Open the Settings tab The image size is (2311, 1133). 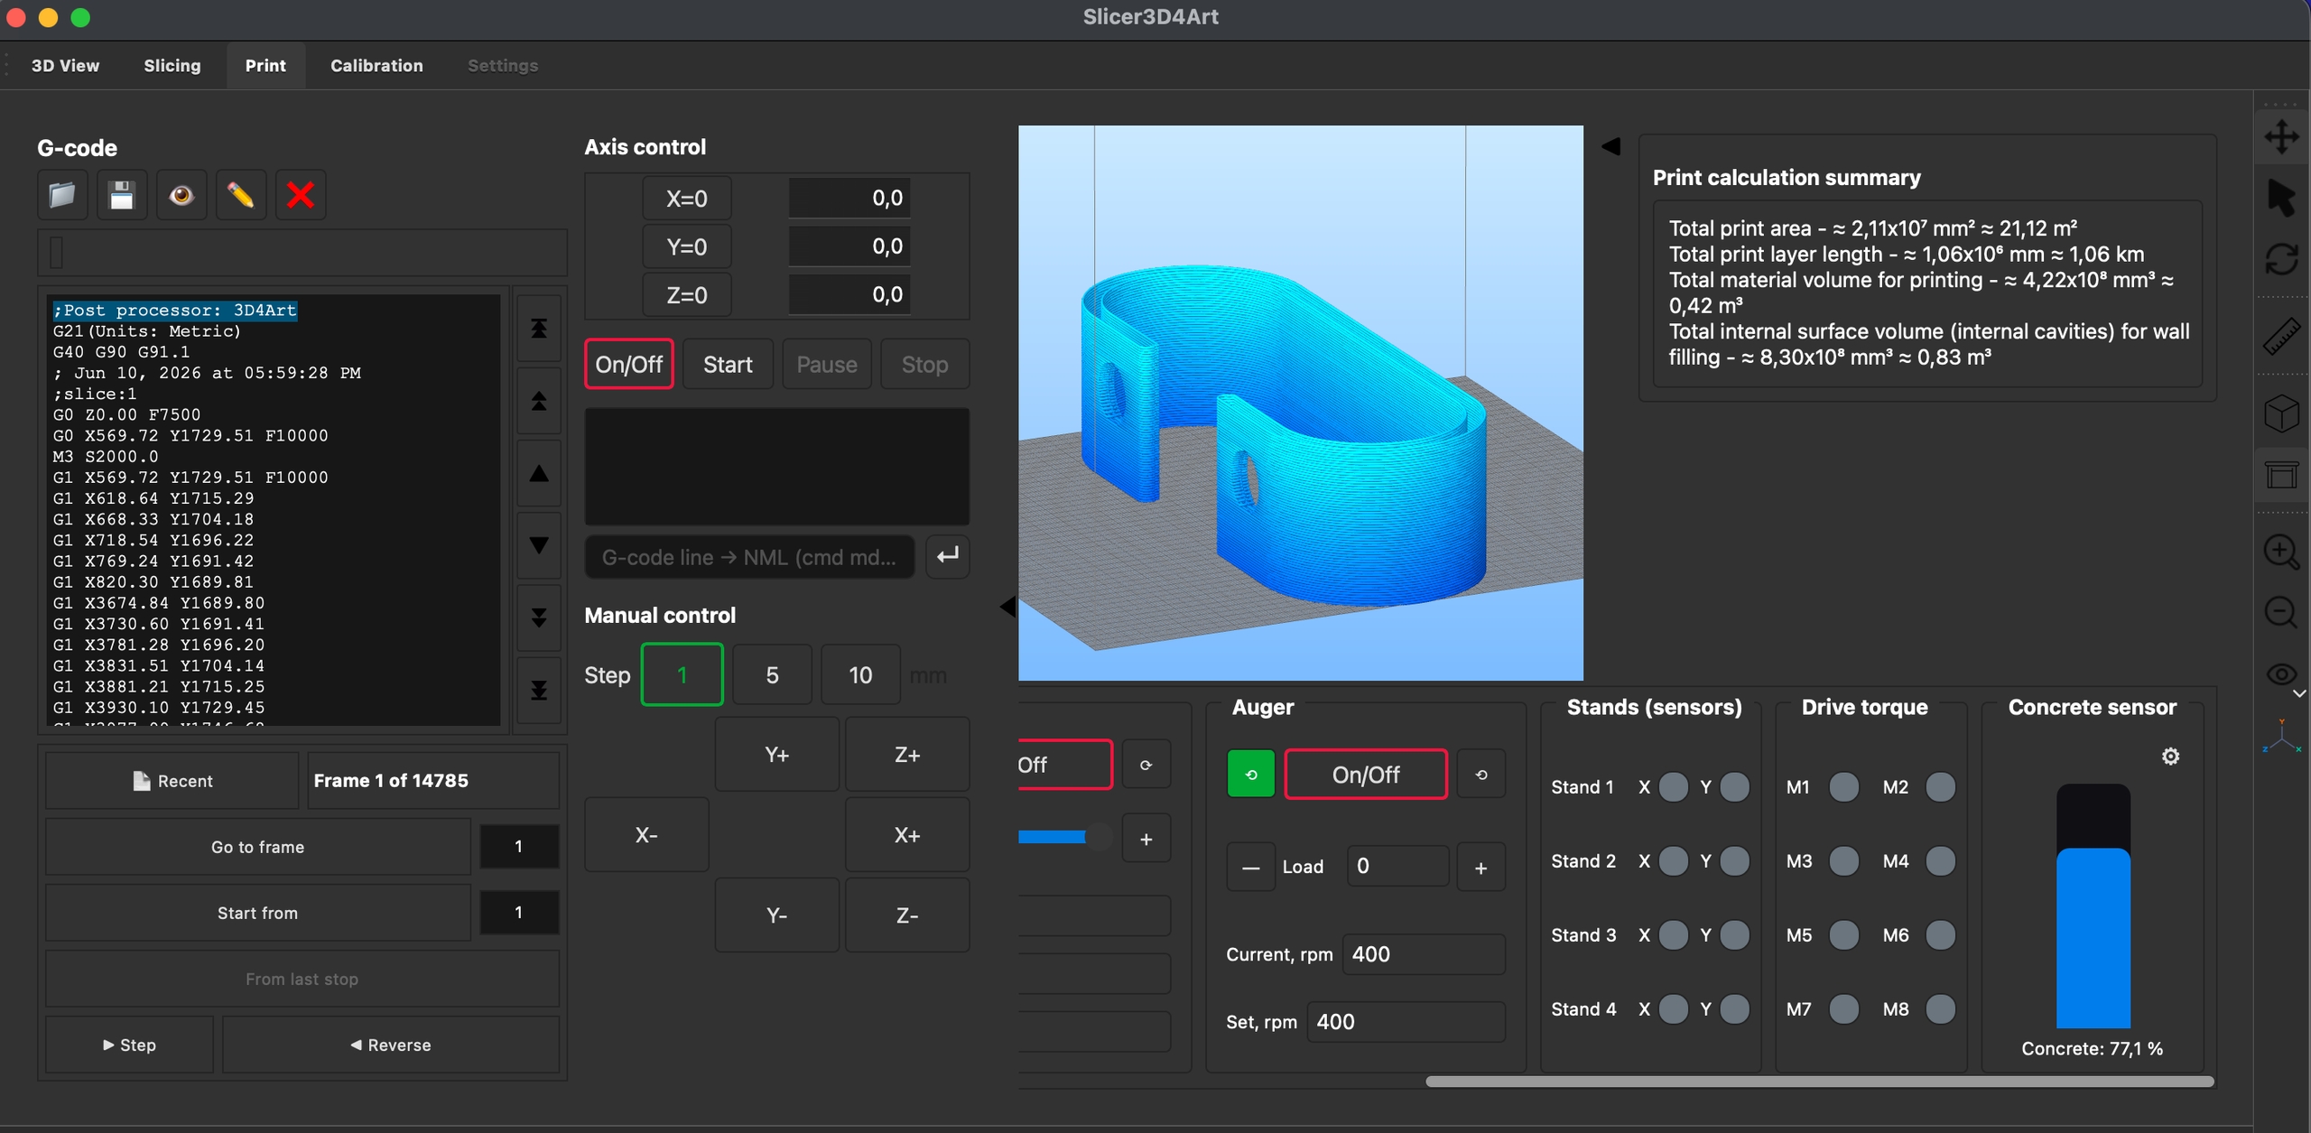pos(503,66)
